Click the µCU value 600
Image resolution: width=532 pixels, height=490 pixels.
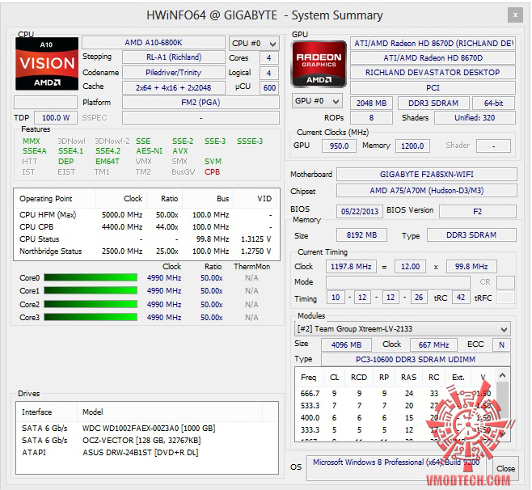[x=269, y=88]
